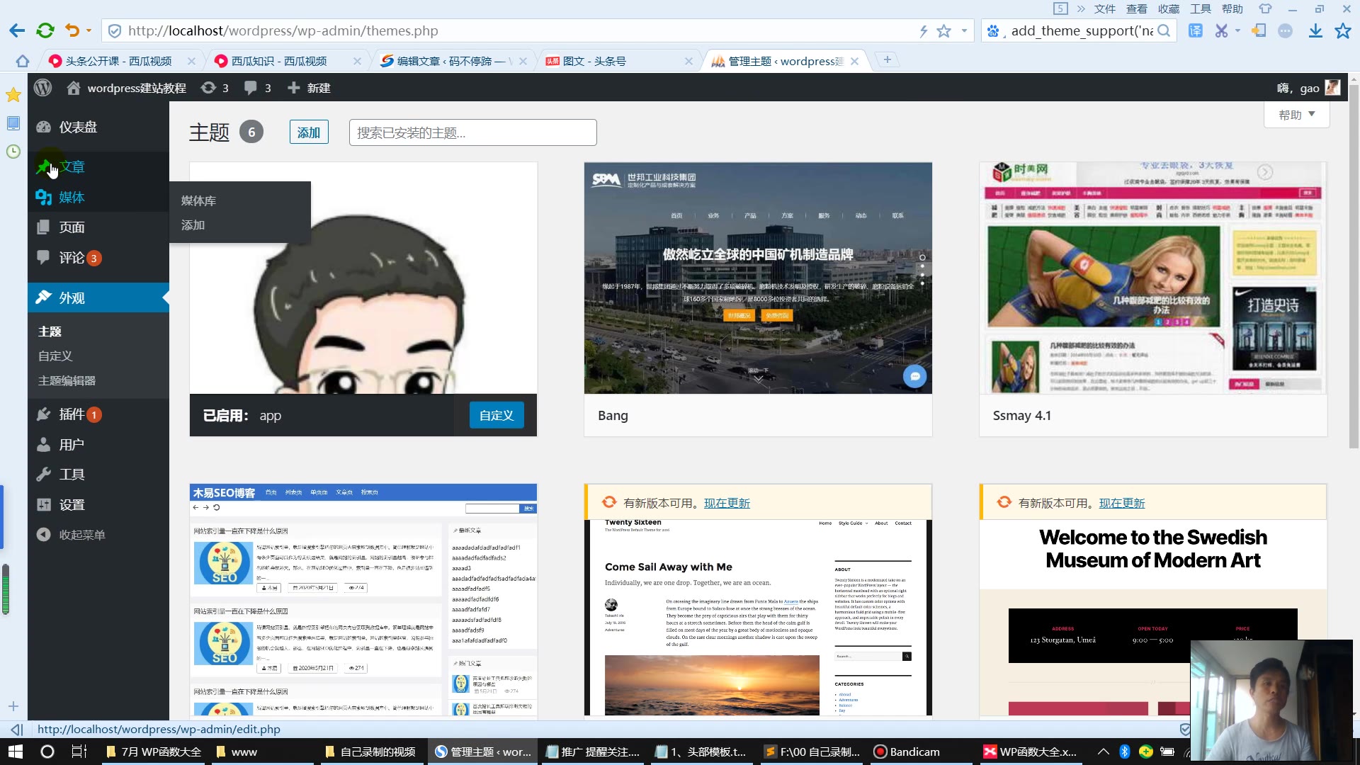Click the browser home icon

[x=23, y=61]
